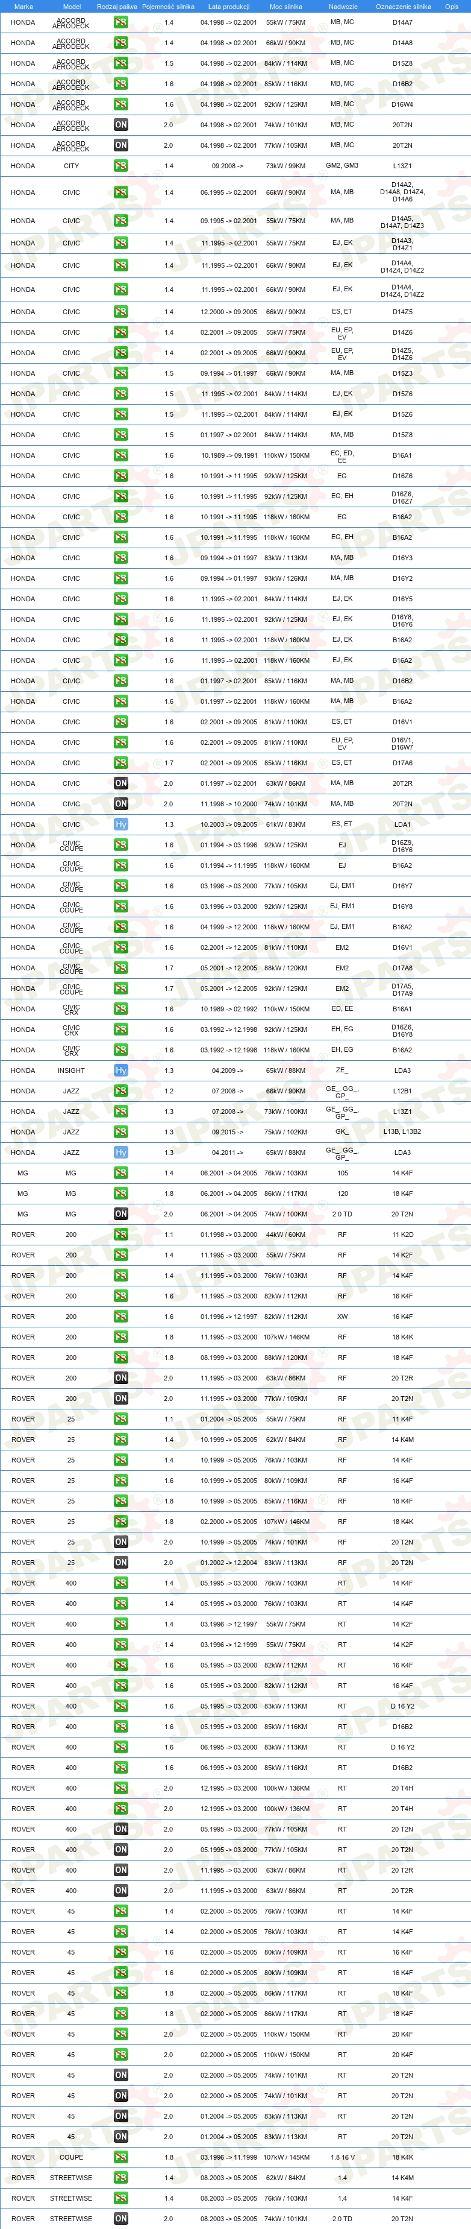
Task: Click engine code D14A2, D14A8, D14Z4, D14A6
Action: tap(403, 192)
